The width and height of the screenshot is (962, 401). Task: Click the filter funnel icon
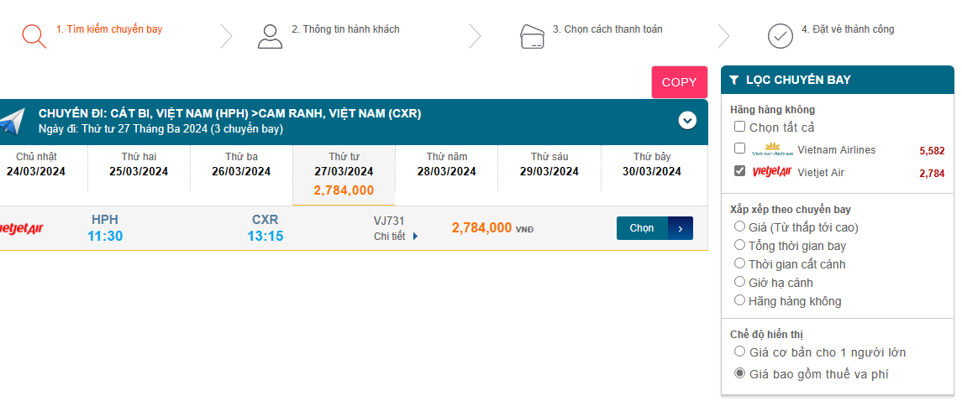point(734,81)
